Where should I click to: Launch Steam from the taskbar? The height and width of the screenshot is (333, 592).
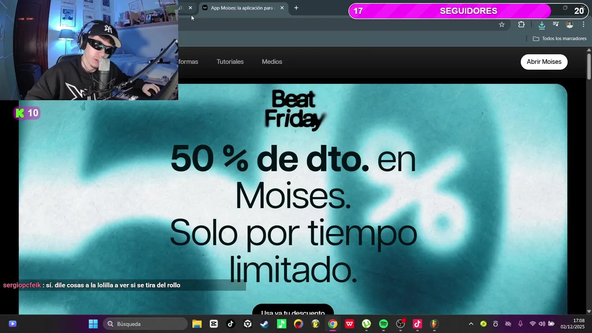pyautogui.click(x=265, y=324)
